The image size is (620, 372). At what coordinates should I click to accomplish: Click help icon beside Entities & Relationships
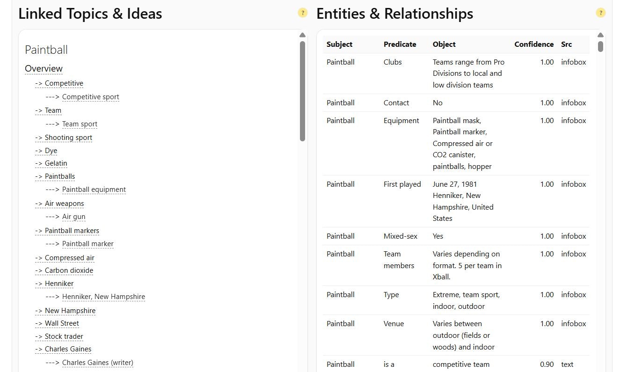(601, 13)
